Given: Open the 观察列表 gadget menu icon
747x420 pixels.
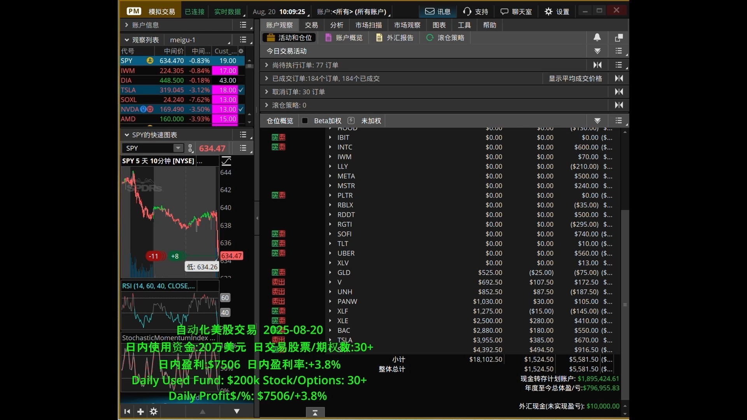Looking at the screenshot, I should [x=243, y=40].
